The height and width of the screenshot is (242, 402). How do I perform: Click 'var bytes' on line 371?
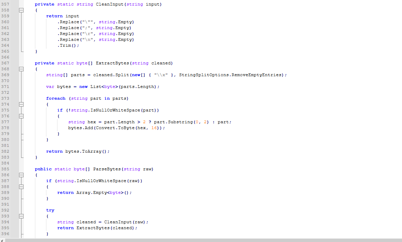[x=59, y=87]
